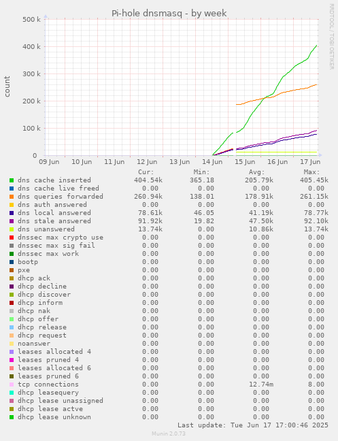Click the leases allocated 6 label
Viewport: 338px width, 441px height.
pyautogui.click(x=54, y=368)
